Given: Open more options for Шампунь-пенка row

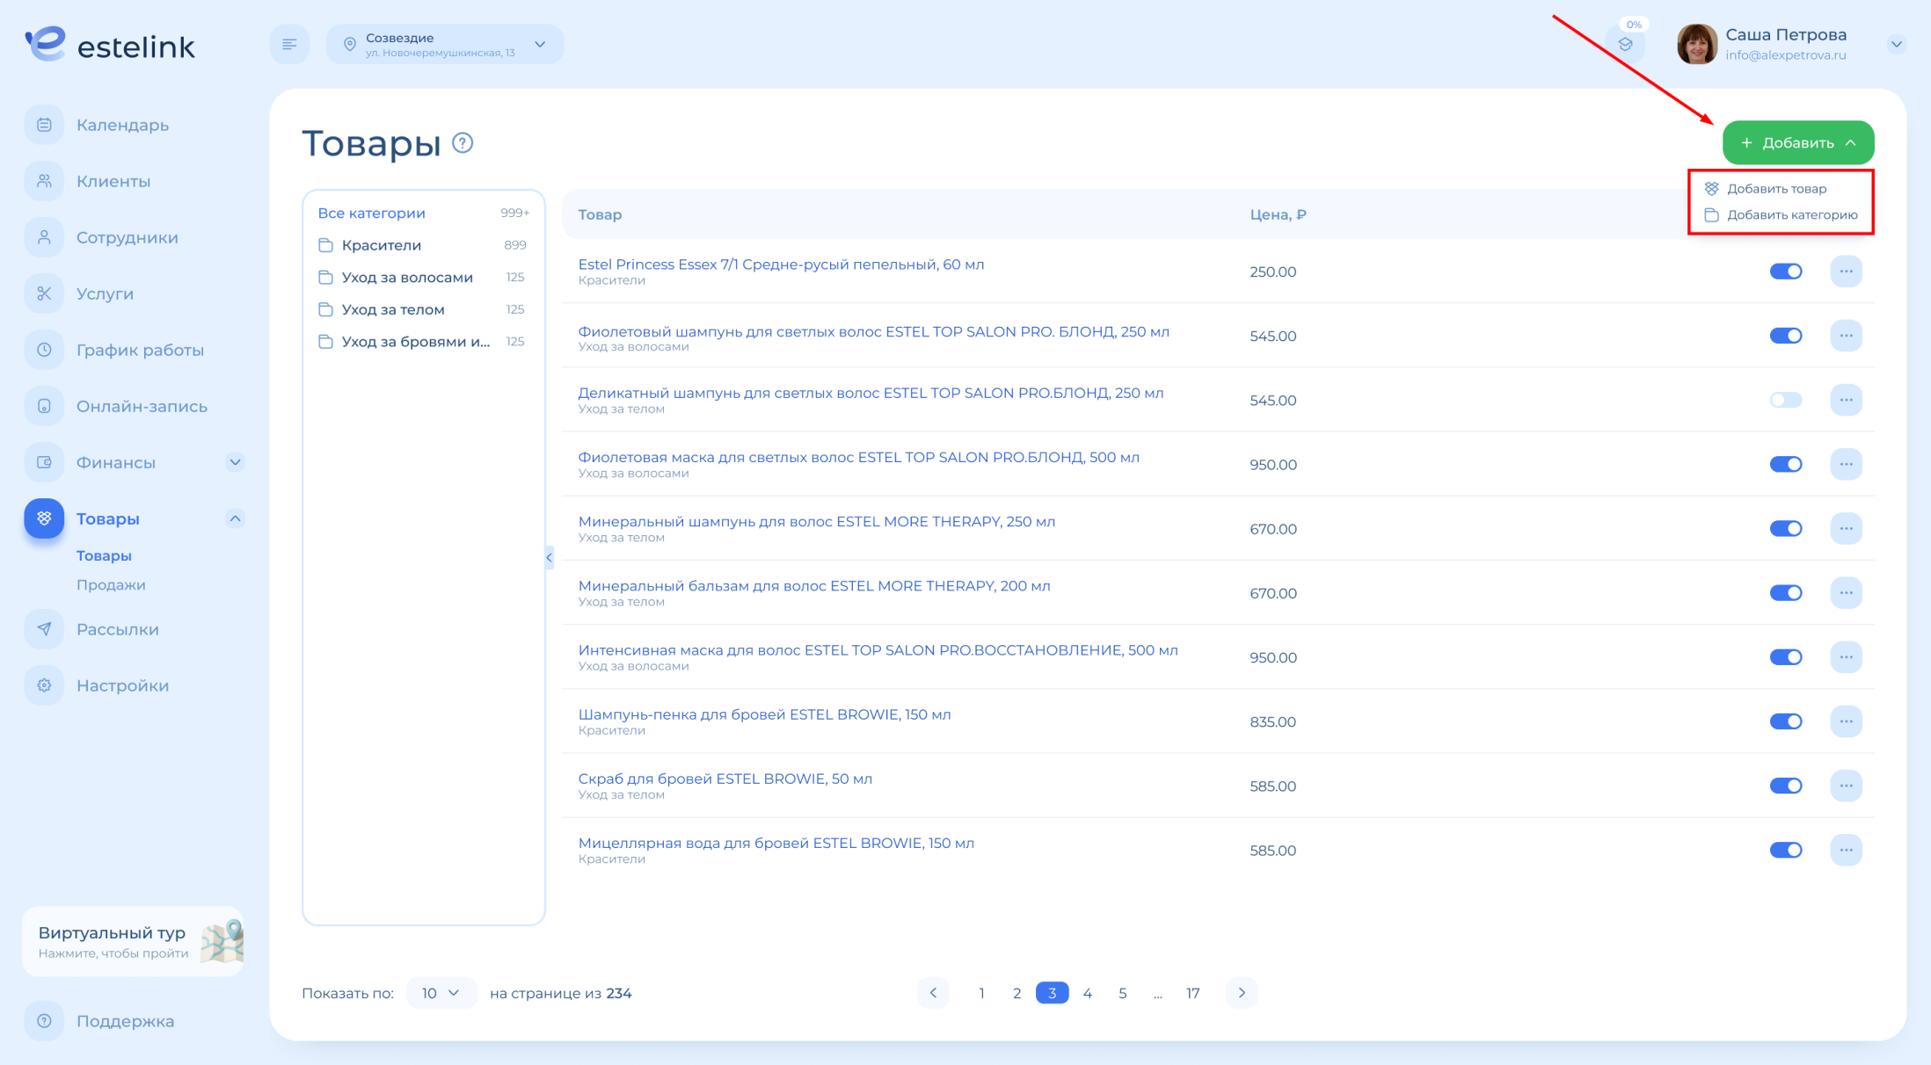Looking at the screenshot, I should tap(1846, 721).
